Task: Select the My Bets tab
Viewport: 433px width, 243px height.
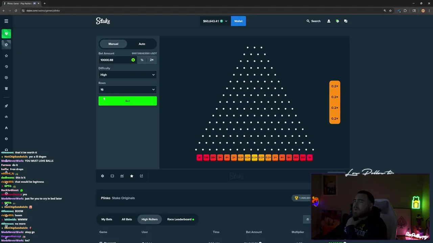Action: tap(107, 219)
